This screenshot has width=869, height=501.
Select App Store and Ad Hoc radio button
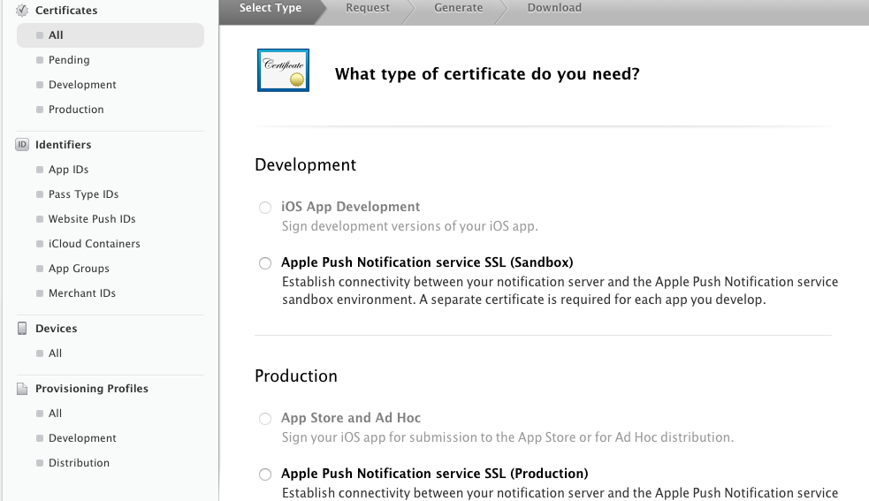pos(265,419)
